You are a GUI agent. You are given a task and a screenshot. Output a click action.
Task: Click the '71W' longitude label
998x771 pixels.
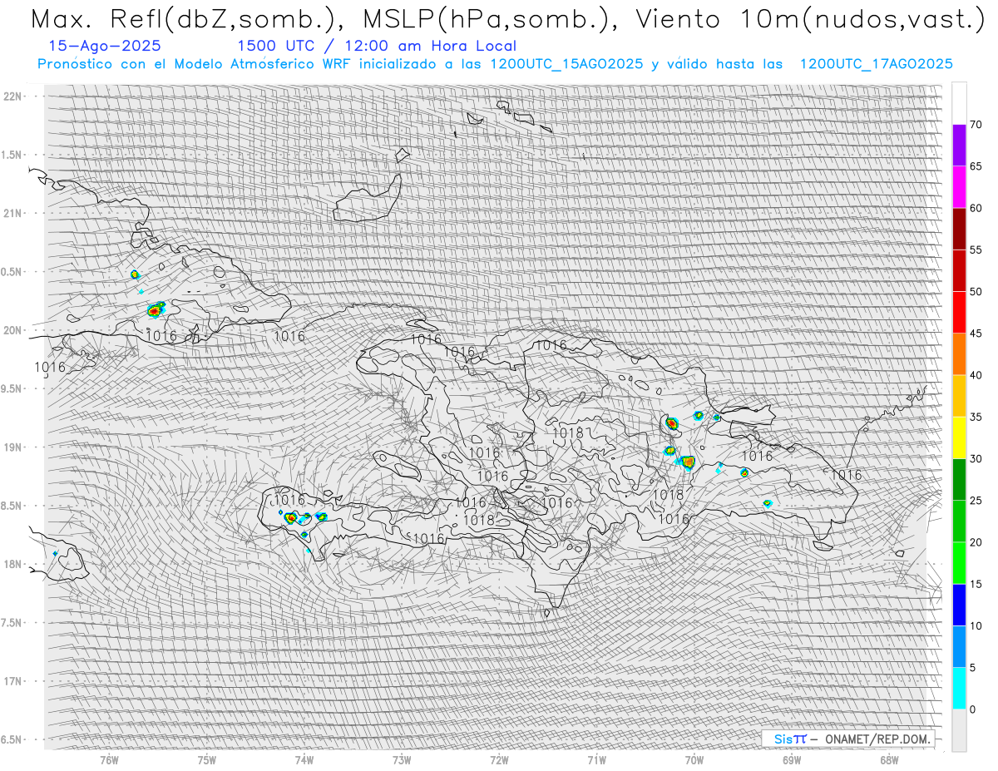(x=596, y=759)
